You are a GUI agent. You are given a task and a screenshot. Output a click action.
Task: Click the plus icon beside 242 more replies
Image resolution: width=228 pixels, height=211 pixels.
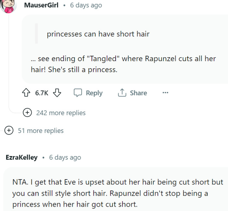tap(27, 113)
